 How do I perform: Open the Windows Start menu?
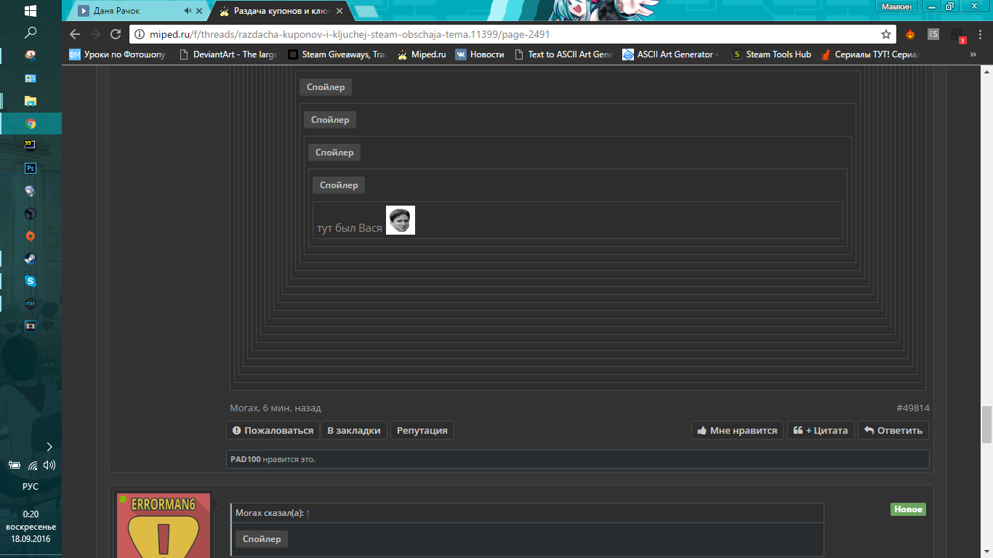click(31, 11)
